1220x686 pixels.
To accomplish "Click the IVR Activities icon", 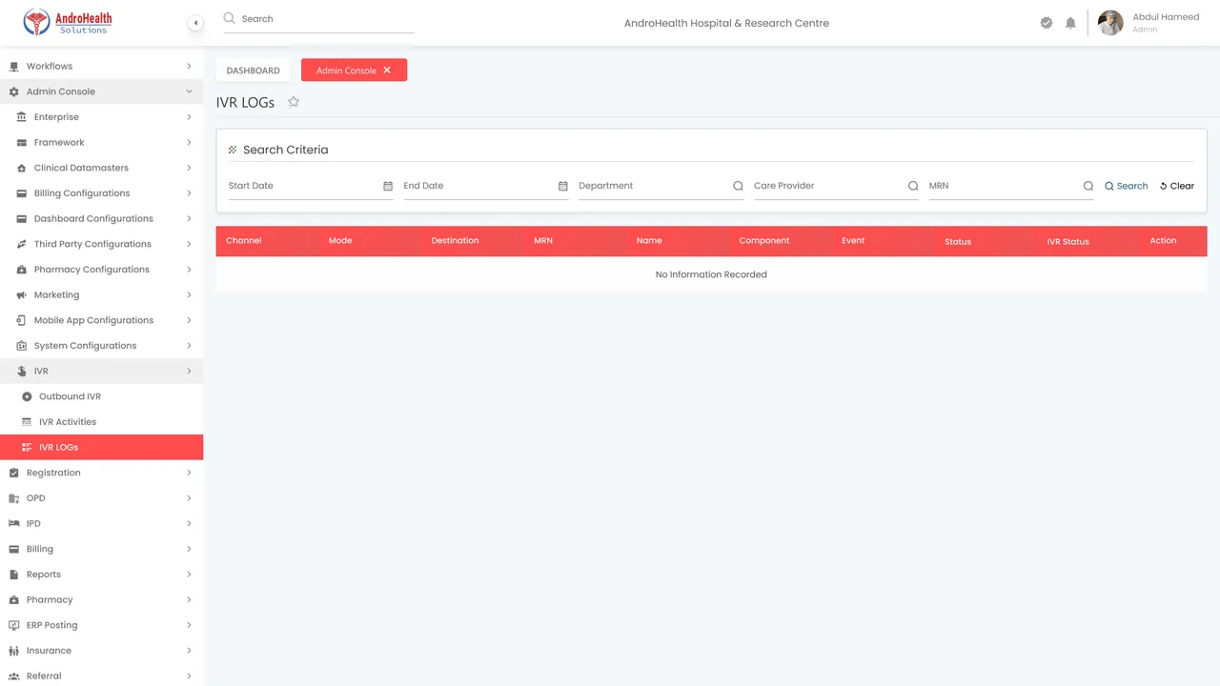I will pos(27,422).
